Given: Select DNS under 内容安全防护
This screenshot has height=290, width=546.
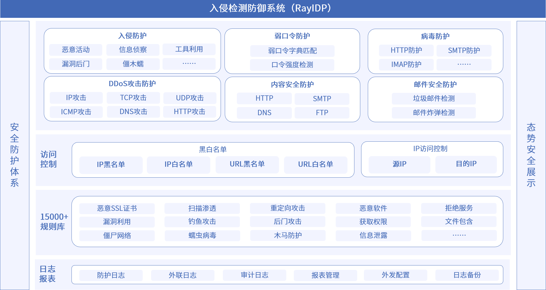Looking at the screenshot, I should pos(264,113).
